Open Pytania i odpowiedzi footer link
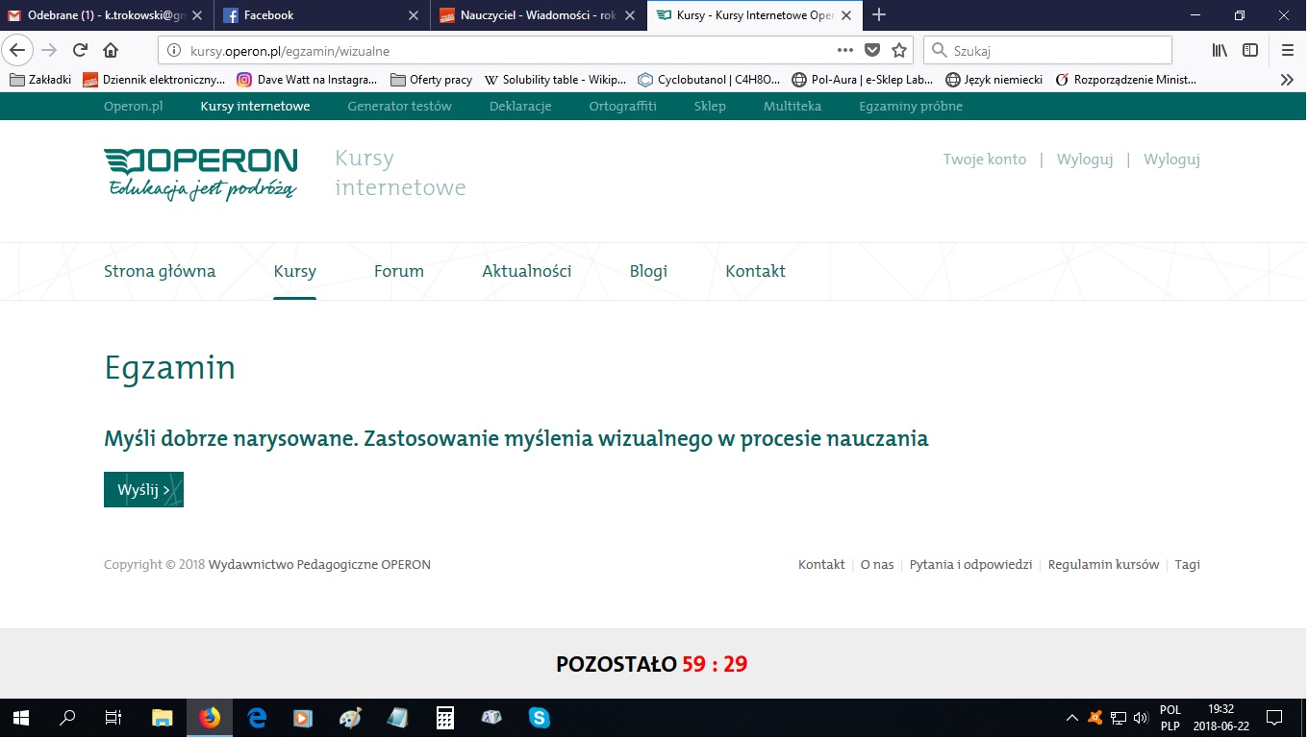1308x738 pixels. pos(970,564)
